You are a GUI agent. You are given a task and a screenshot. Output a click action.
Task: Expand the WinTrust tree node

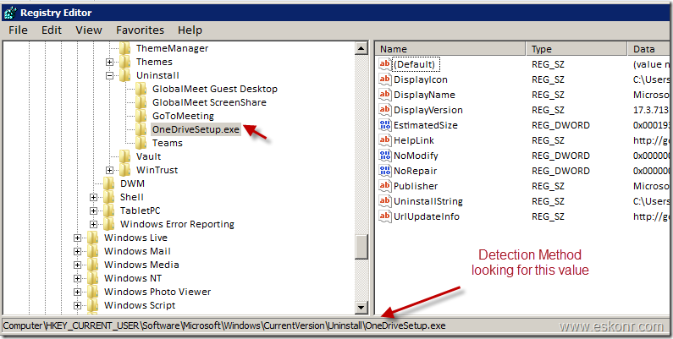[x=109, y=170]
